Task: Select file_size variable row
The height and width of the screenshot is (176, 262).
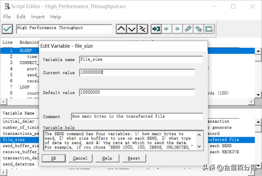Action: [19, 140]
